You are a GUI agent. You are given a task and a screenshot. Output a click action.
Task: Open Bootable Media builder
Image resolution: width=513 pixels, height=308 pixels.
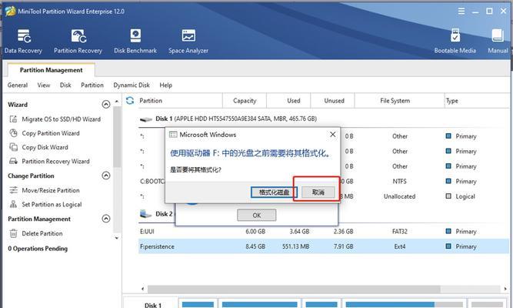pyautogui.click(x=455, y=42)
